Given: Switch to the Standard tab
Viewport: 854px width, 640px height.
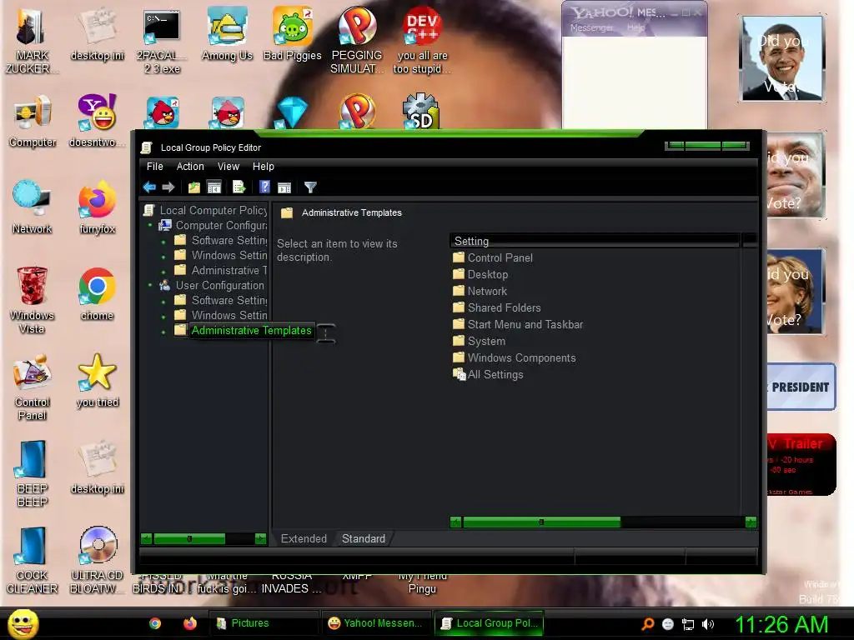Looking at the screenshot, I should click(364, 539).
